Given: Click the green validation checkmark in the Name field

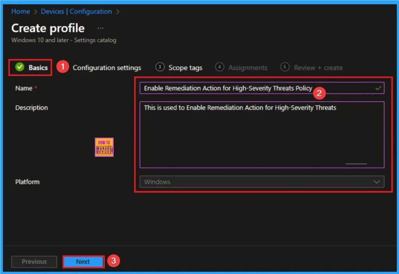Looking at the screenshot, I should coord(378,88).
